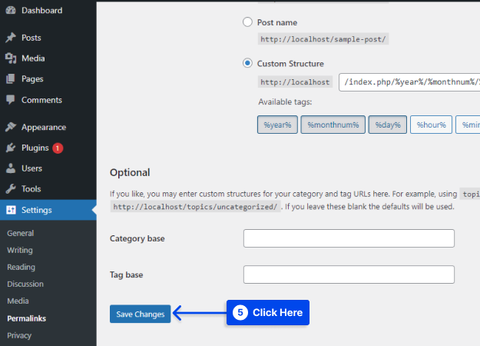Click the 'Custom Structure' option label

290,64
